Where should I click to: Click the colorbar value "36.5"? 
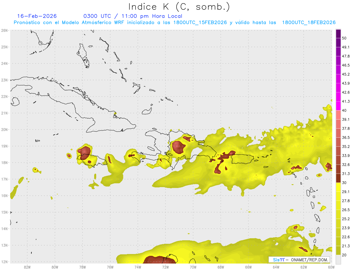[346, 137]
